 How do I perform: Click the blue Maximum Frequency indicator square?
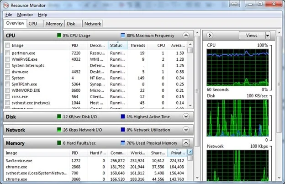[123, 35]
